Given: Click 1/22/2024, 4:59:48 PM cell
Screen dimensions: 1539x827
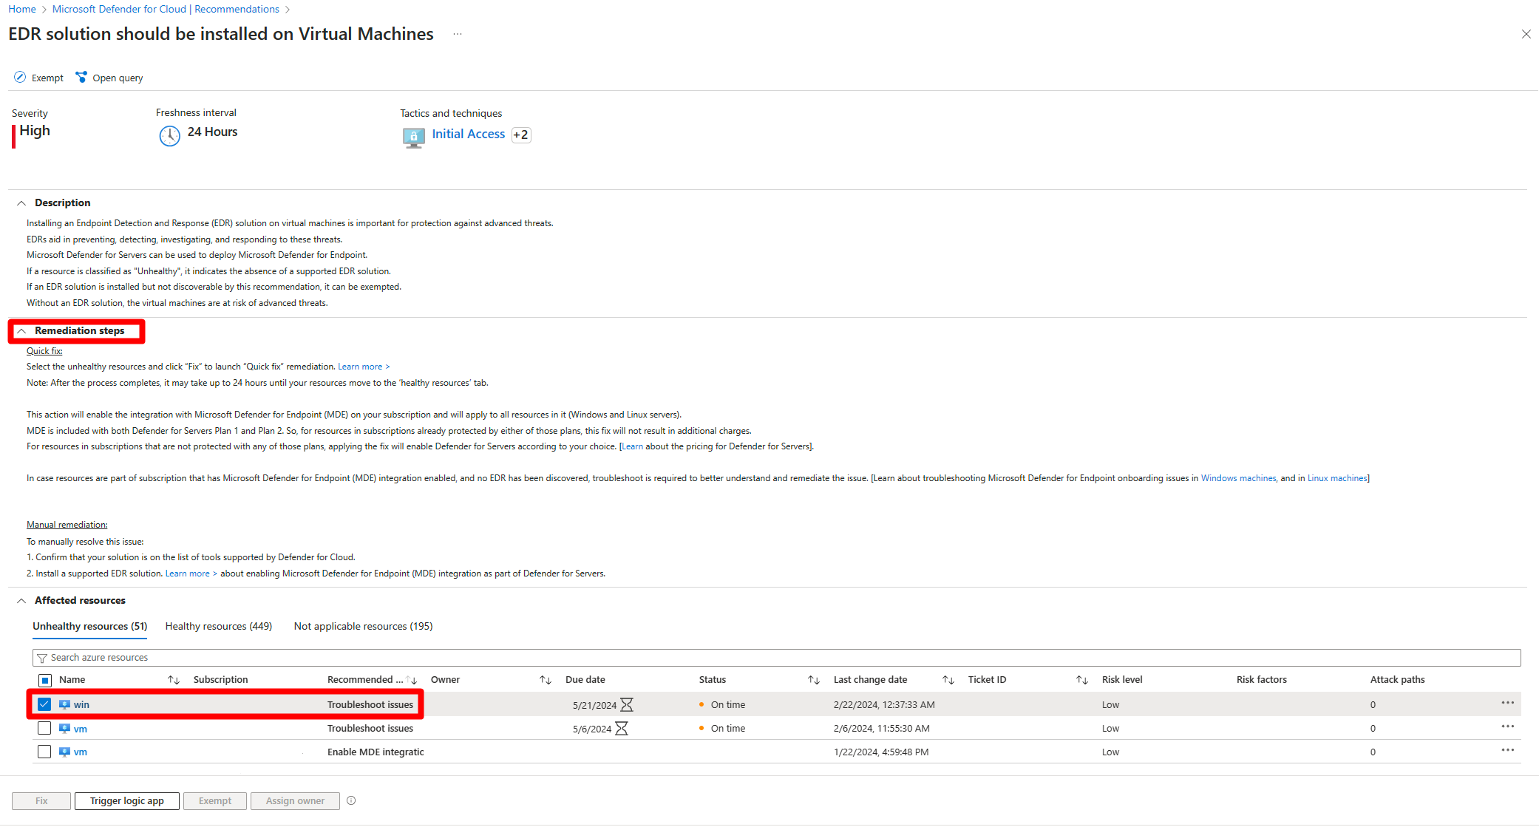Looking at the screenshot, I should click(x=881, y=752).
